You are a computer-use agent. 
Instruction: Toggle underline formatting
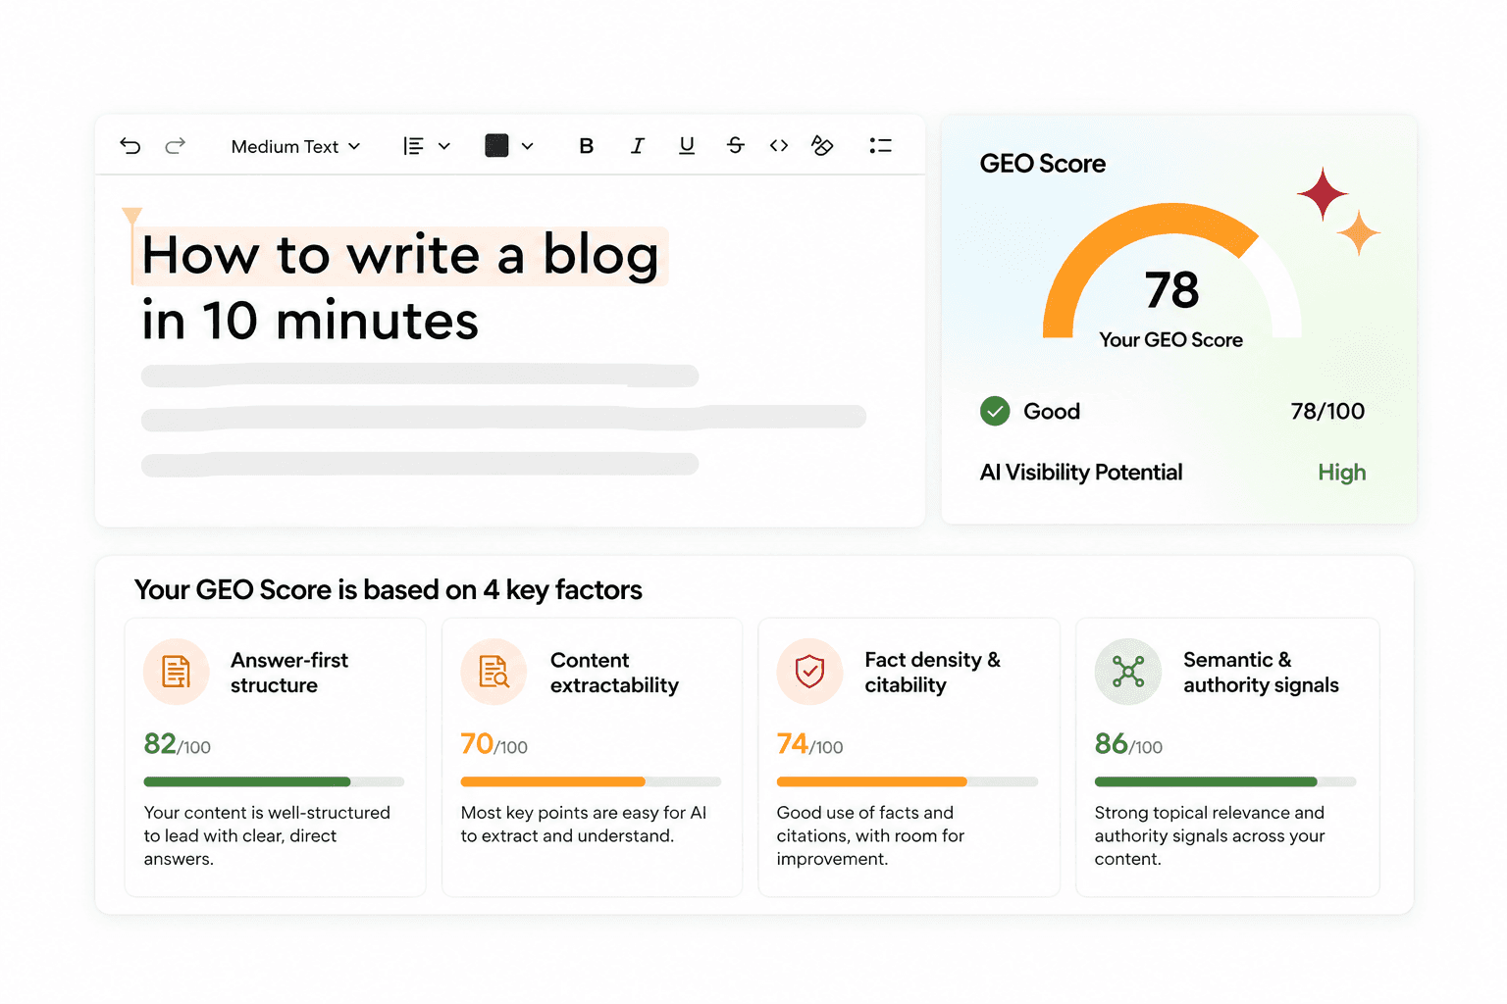click(687, 146)
